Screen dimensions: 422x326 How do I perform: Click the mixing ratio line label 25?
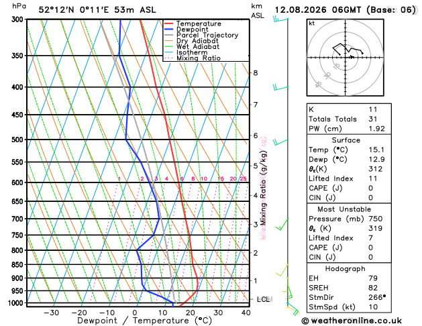[x=243, y=179]
